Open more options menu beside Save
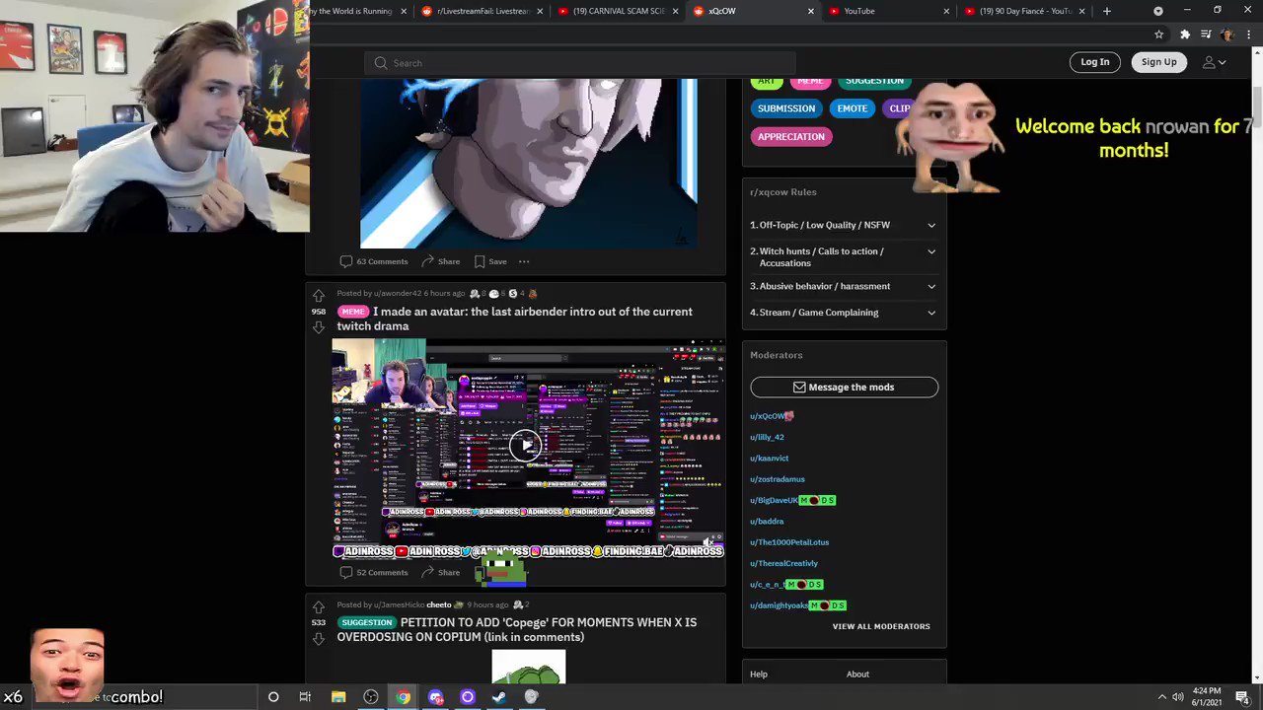 (524, 261)
